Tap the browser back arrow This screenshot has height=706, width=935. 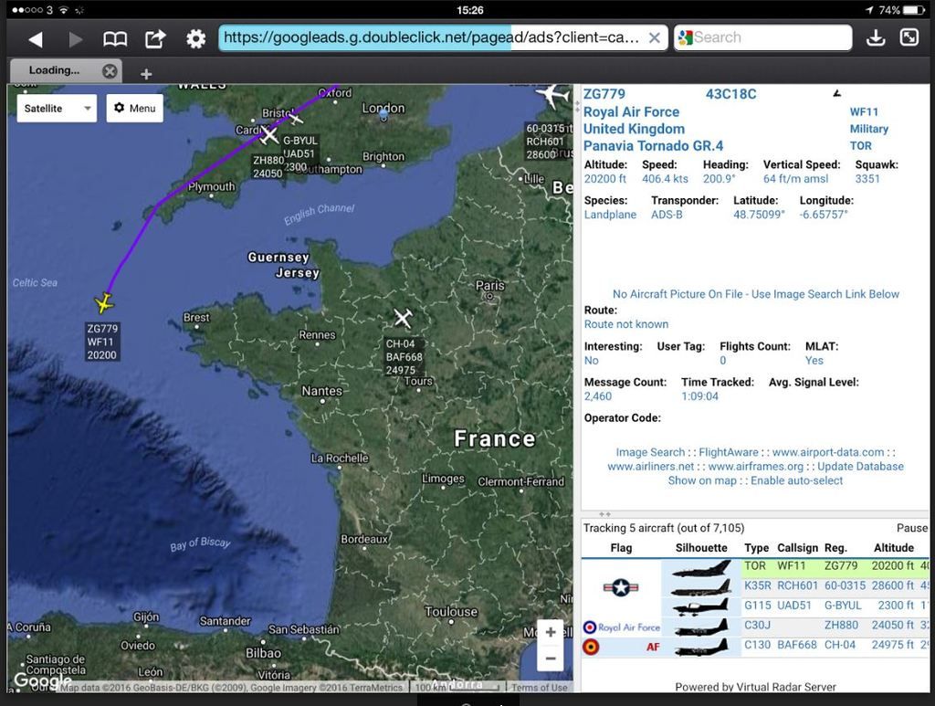pos(35,38)
